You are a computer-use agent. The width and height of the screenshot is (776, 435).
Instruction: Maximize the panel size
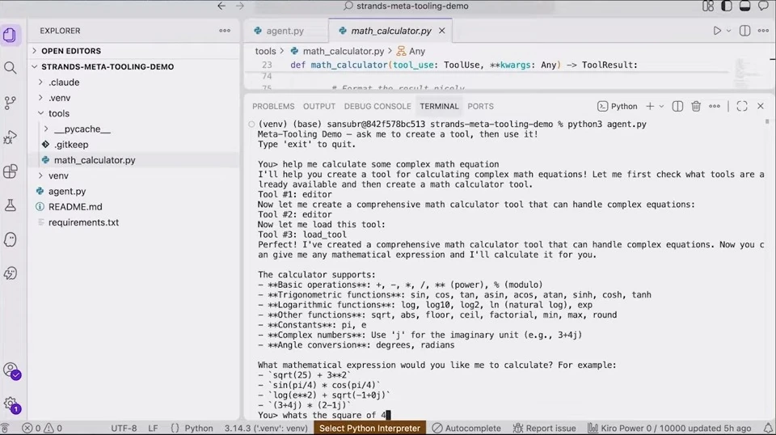coord(742,107)
